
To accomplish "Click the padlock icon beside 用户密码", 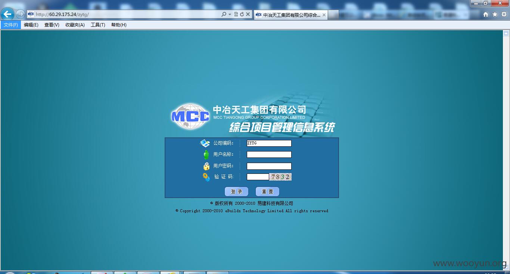I will click(x=206, y=166).
